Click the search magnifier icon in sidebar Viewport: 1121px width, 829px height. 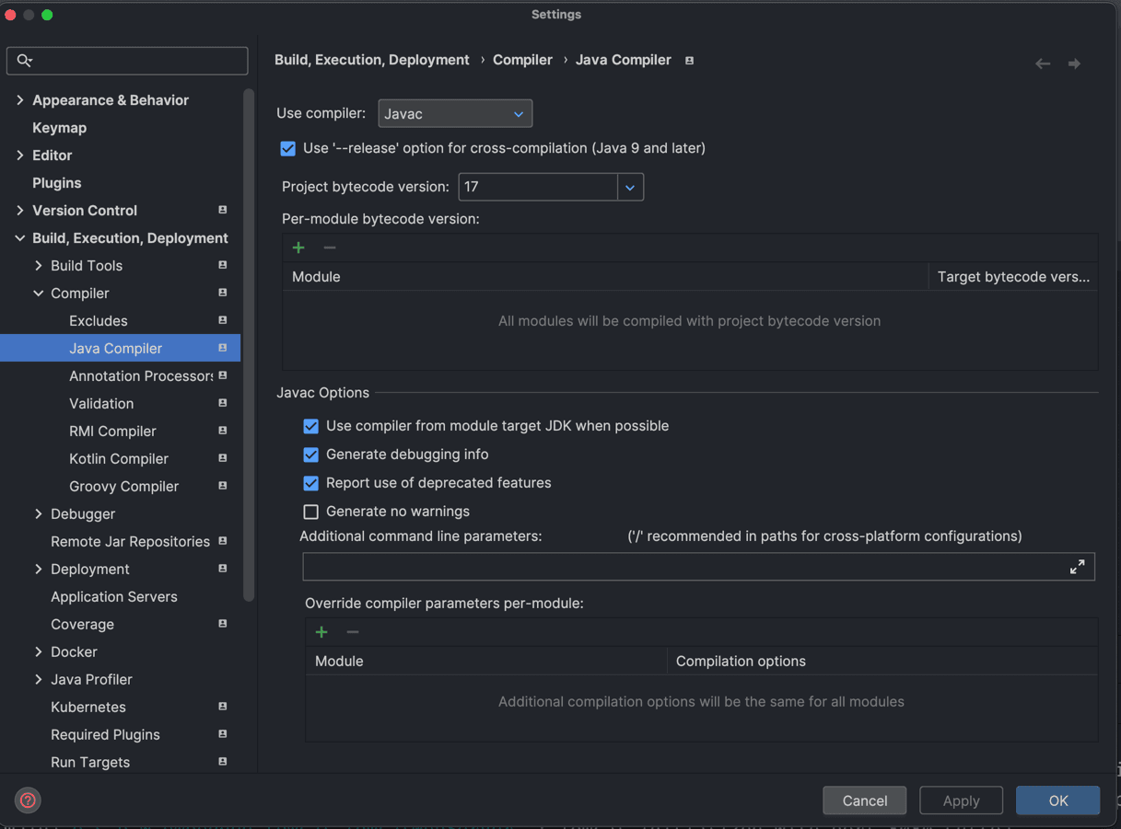25,61
